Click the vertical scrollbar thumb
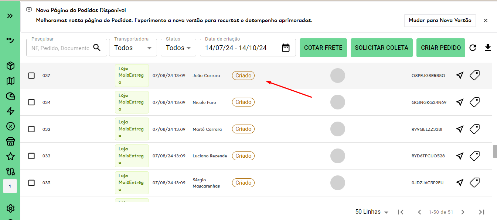This screenshot has height=220, width=497. tap(495, 151)
